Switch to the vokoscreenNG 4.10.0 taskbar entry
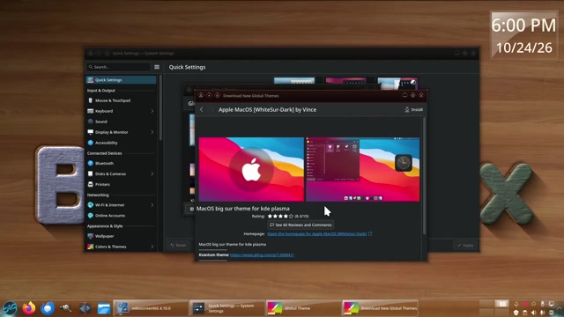Image resolution: width=564 pixels, height=317 pixels. coord(151,308)
